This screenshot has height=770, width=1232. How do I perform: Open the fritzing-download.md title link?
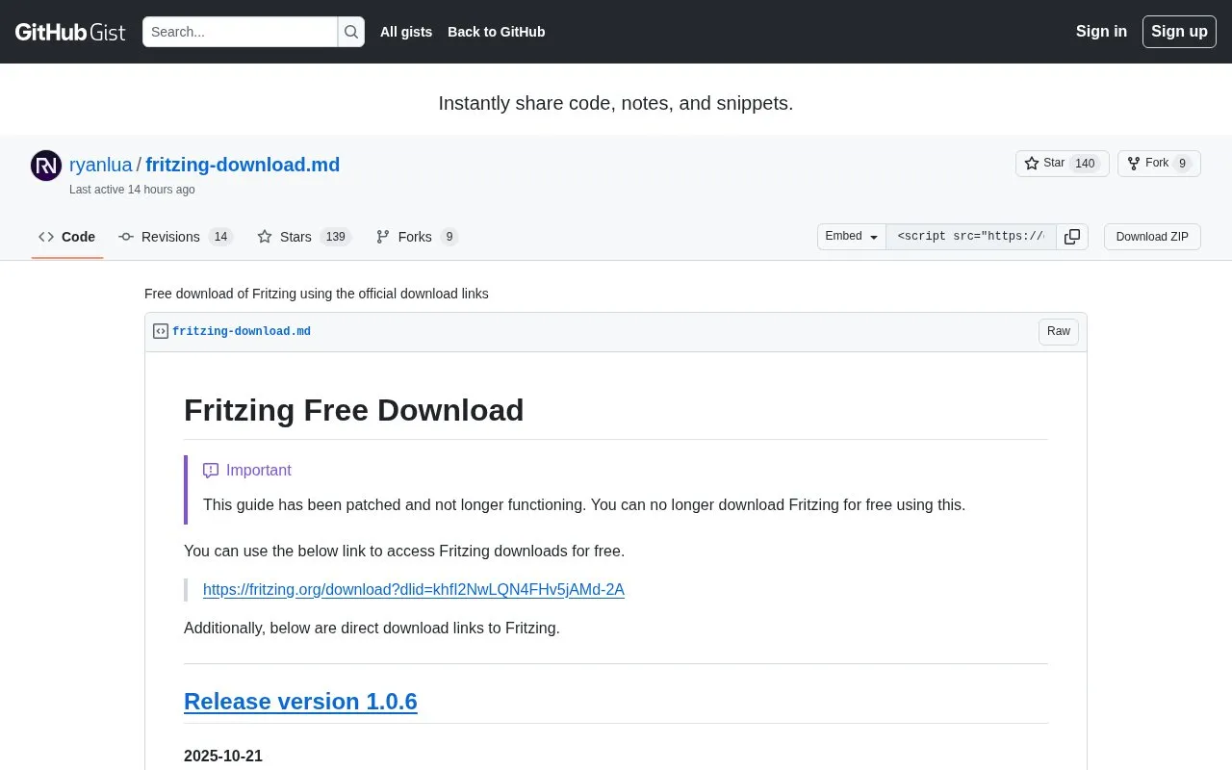(x=243, y=165)
